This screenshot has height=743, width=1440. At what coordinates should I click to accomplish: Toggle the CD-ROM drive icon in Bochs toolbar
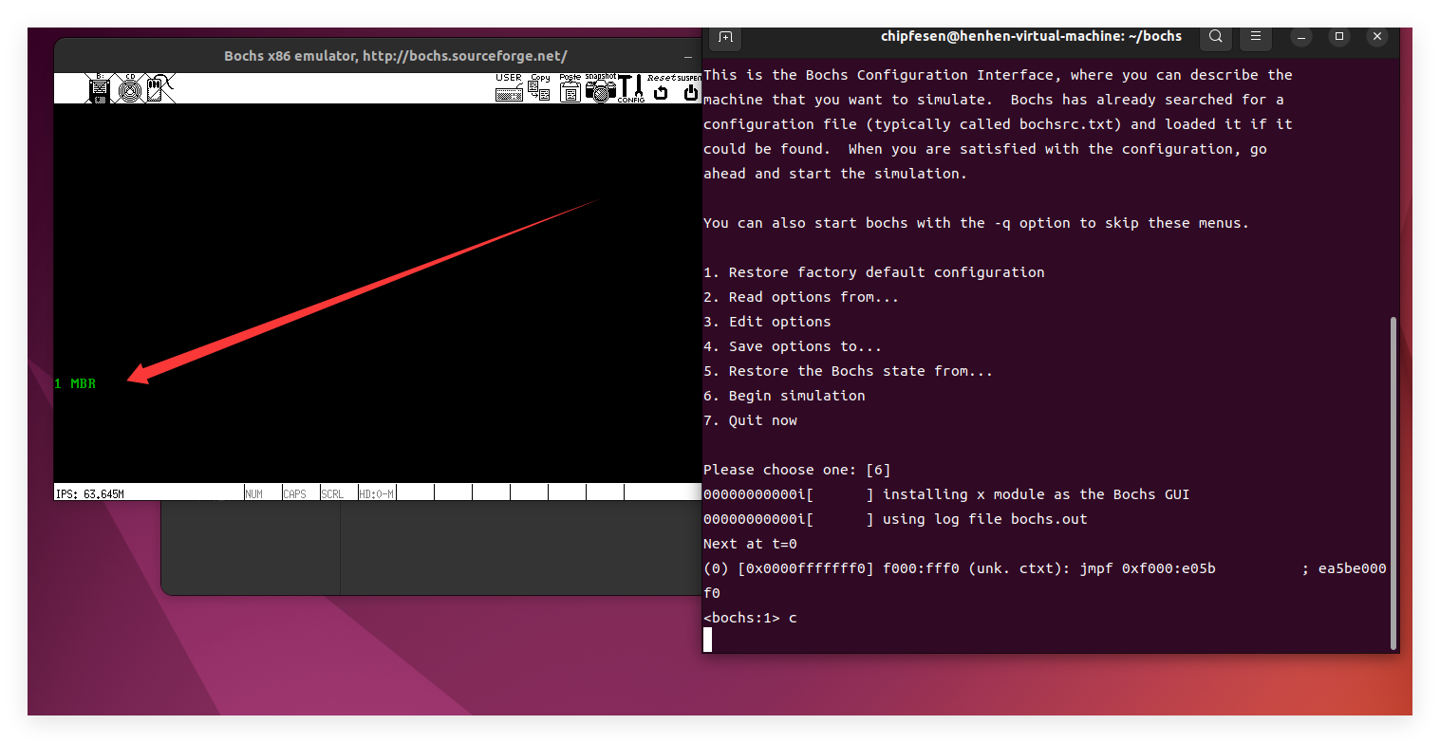click(130, 88)
